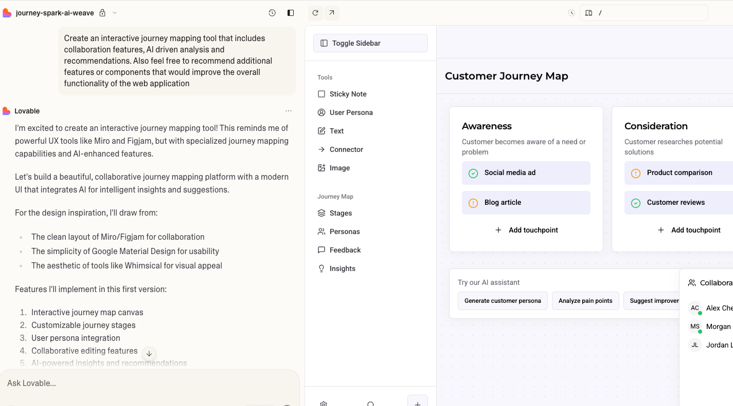Click the Toggle Sidebar button
This screenshot has width=733, height=406.
(x=370, y=43)
